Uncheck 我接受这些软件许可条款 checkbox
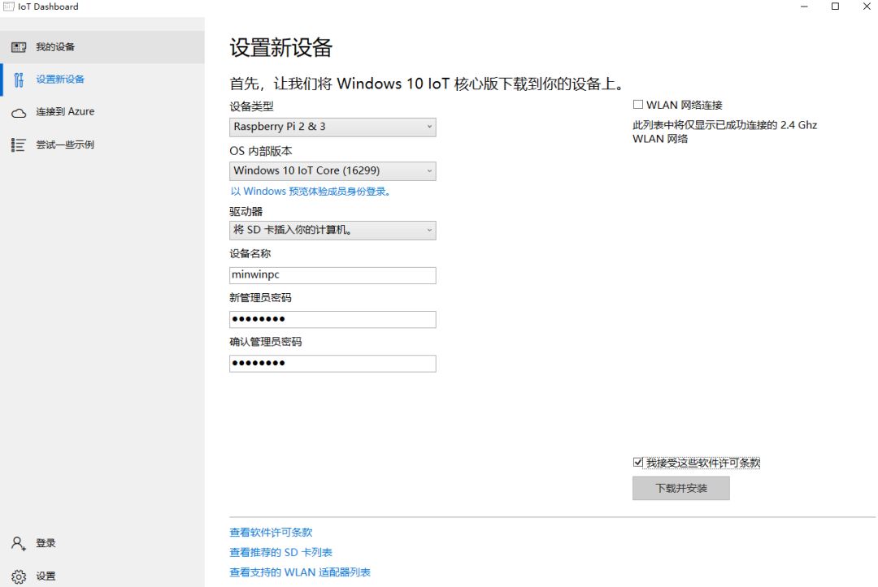The width and height of the screenshot is (878, 587). (x=638, y=462)
